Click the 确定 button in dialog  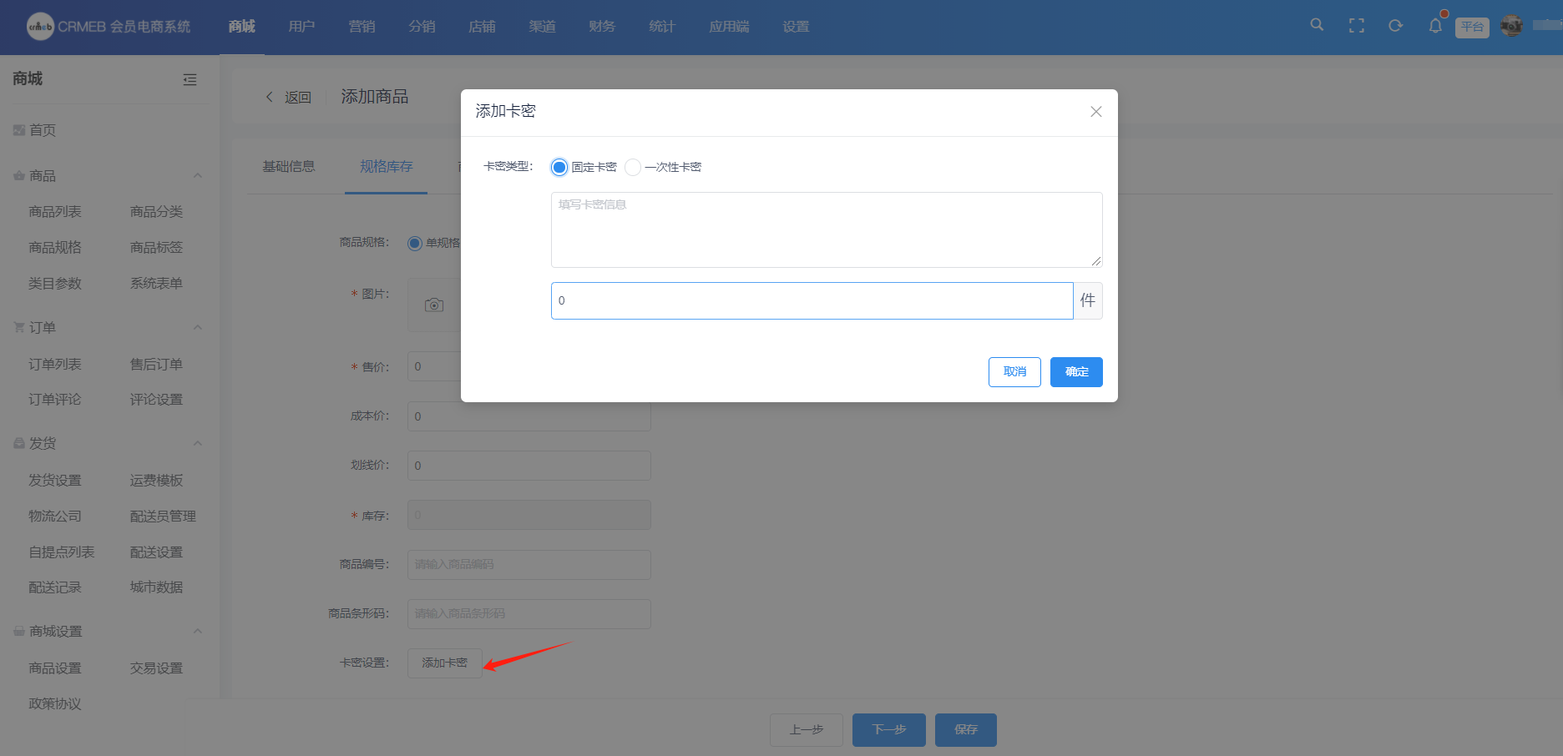[1076, 372]
